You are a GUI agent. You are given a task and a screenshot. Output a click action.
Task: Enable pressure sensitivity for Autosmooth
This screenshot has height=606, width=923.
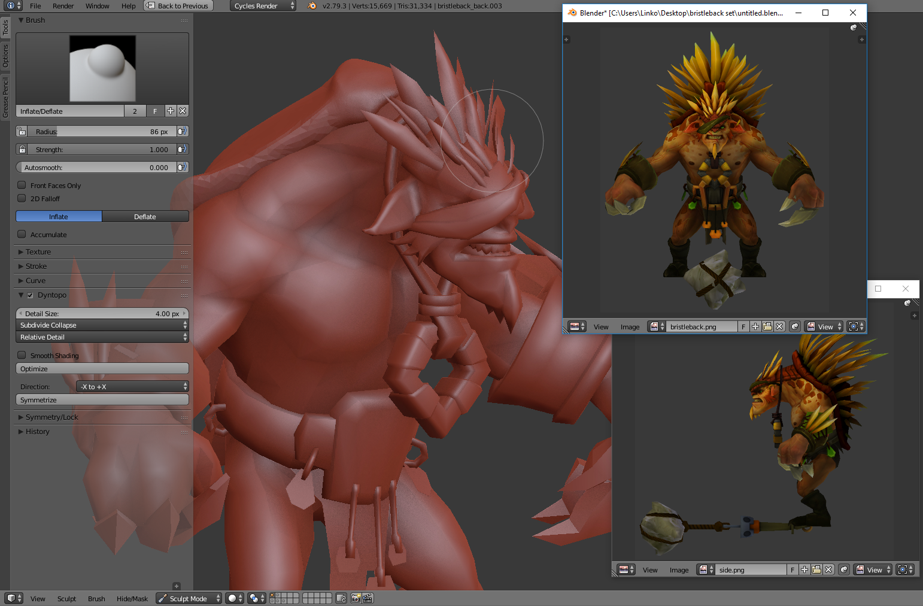183,167
